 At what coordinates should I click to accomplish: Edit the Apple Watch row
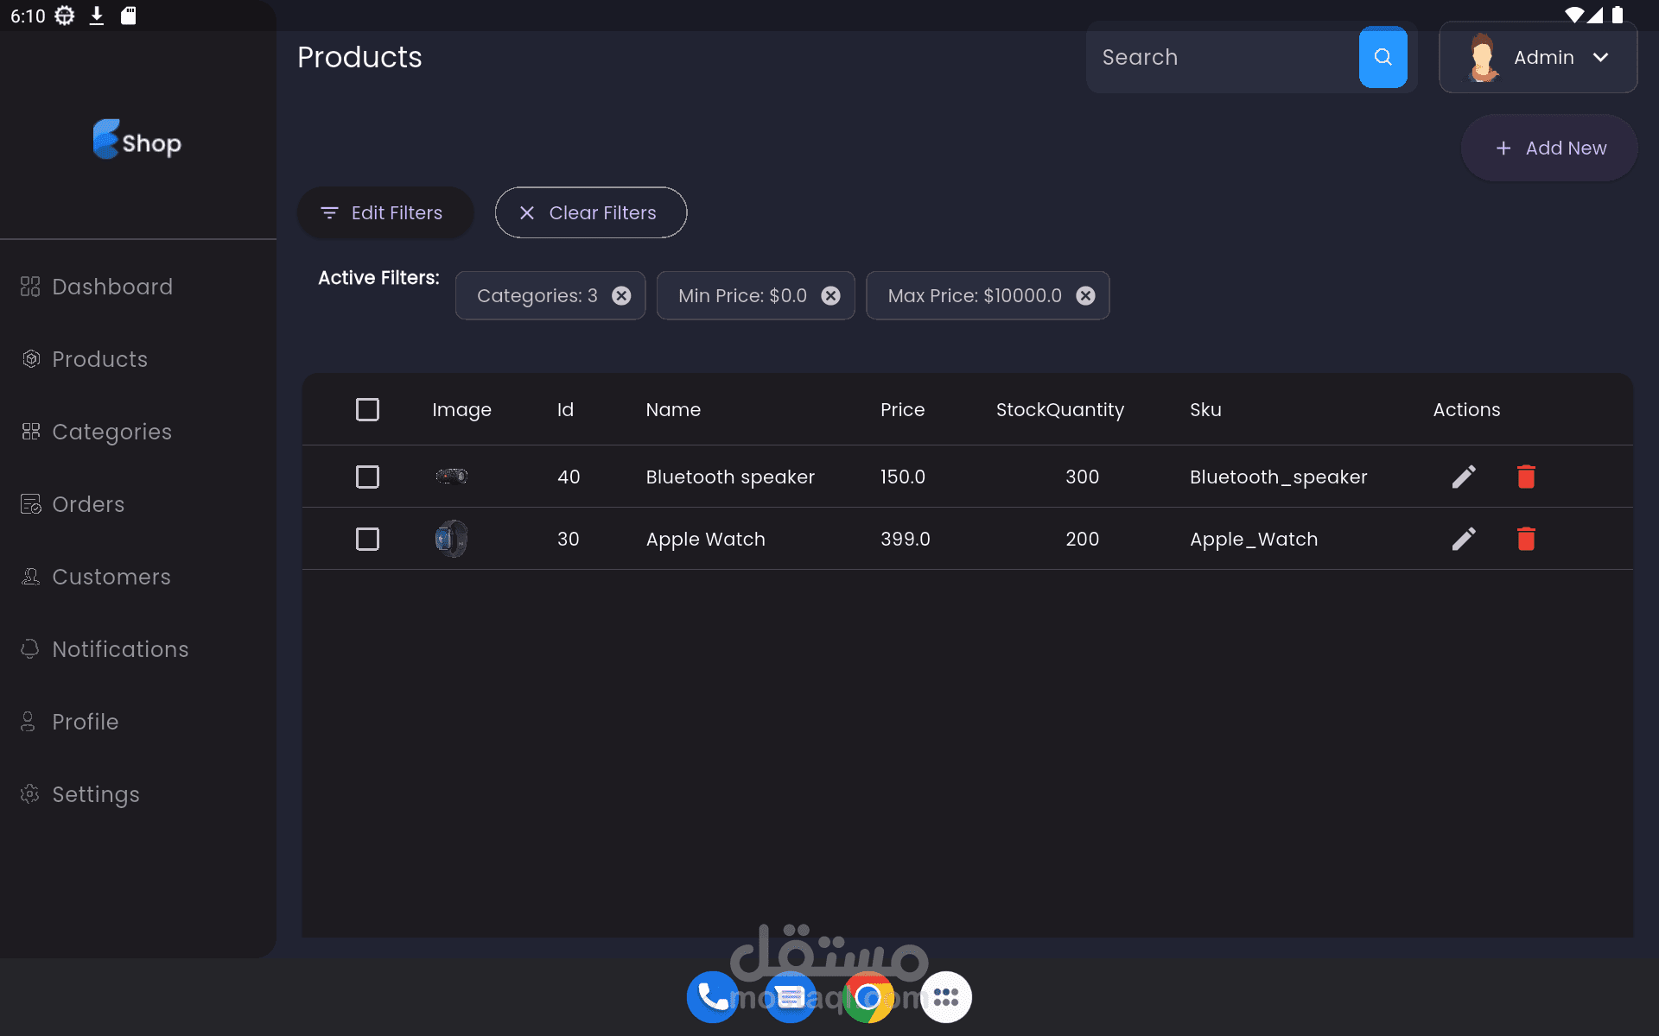point(1464,539)
